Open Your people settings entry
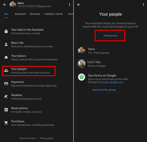The height and width of the screenshot is (142, 147). [29, 71]
